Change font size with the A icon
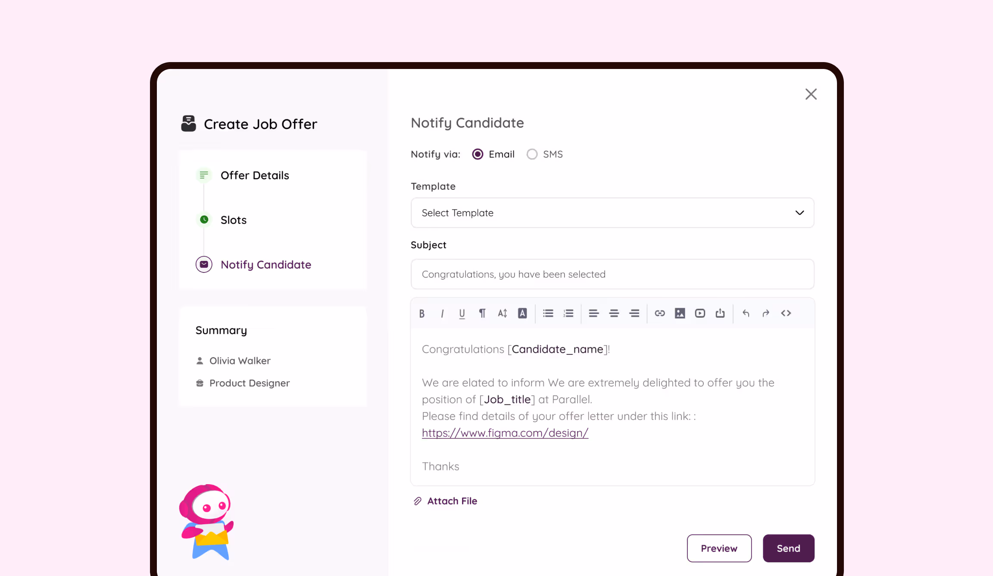The height and width of the screenshot is (576, 993). [503, 313]
